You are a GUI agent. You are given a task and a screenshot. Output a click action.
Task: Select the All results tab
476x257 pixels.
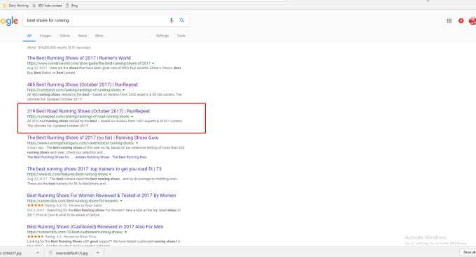click(29, 36)
